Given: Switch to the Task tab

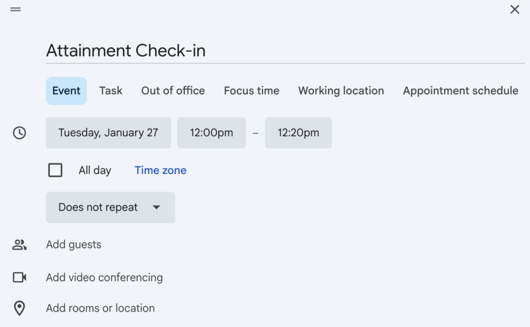Looking at the screenshot, I should click(110, 90).
